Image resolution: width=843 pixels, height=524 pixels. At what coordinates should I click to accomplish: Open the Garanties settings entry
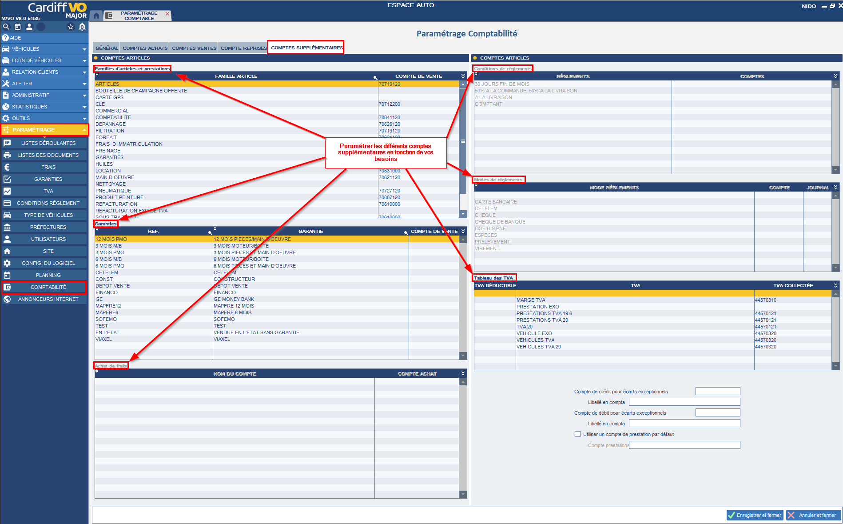click(x=44, y=179)
